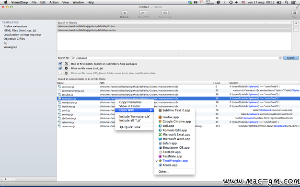Click the Google Chrome.app icon
Screen dimensions: 300x187
160,121
